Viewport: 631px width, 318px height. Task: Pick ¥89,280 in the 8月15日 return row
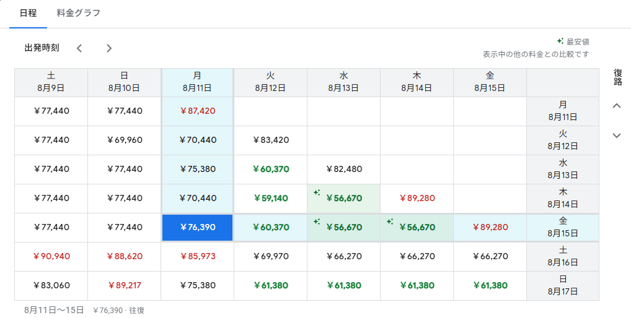[490, 227]
